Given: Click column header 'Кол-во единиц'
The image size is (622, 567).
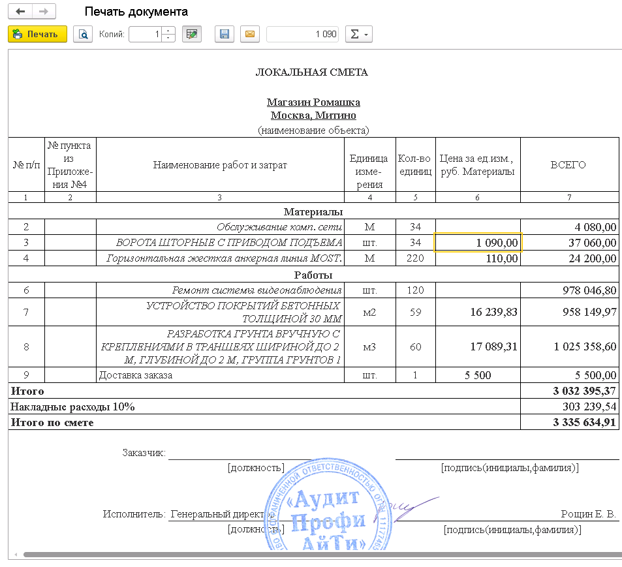Looking at the screenshot, I should coord(415,164).
